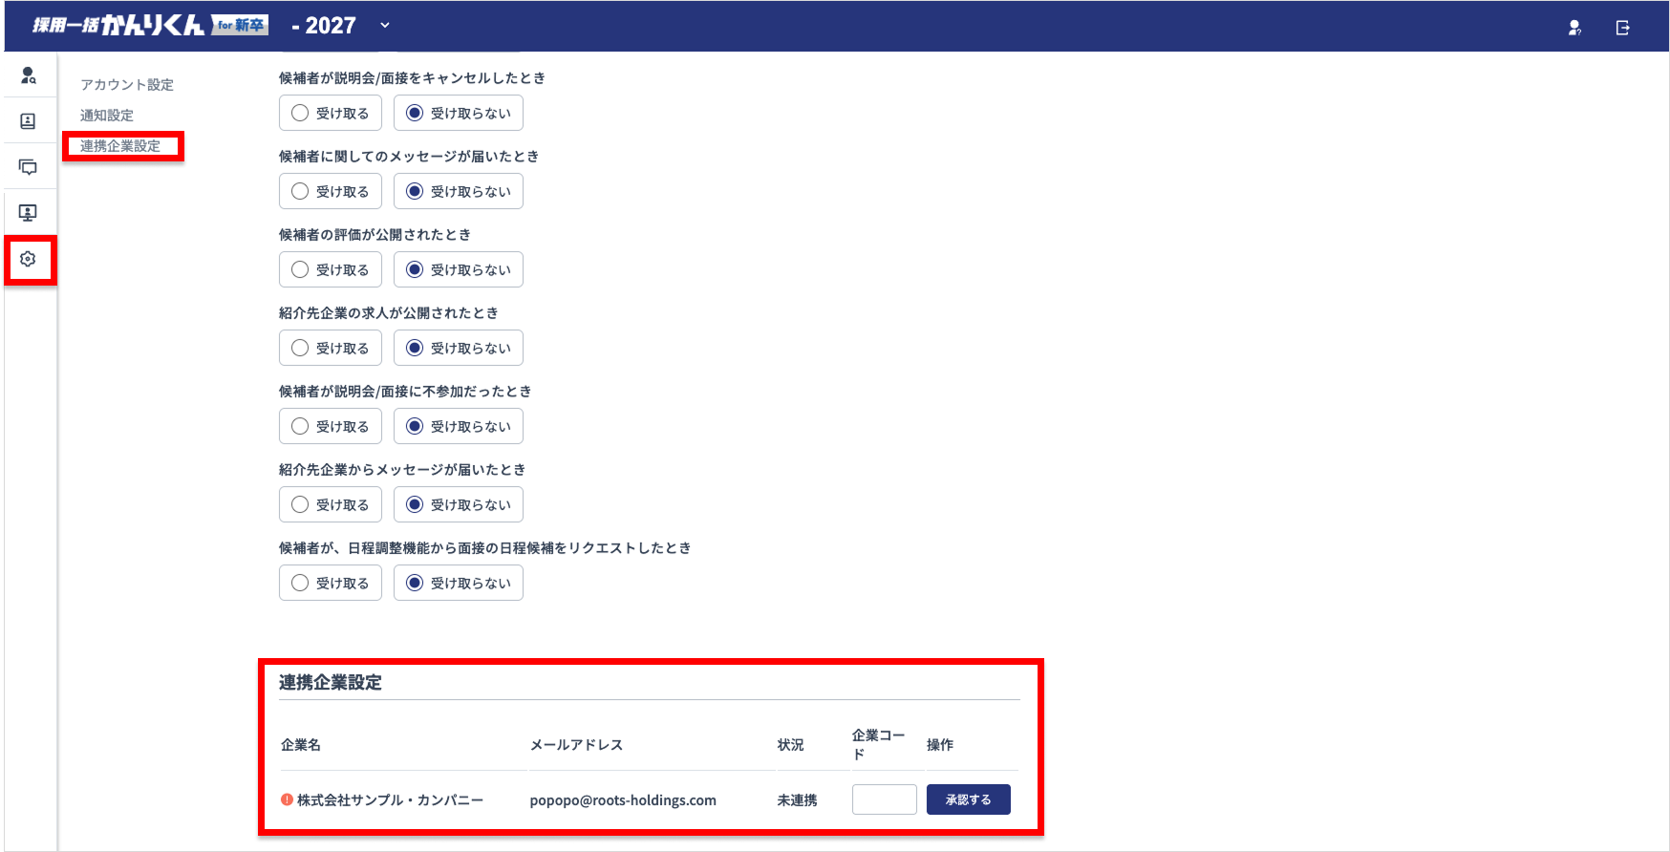The width and height of the screenshot is (1670, 852).
Task: Select 受け取らない for candidate cancelled interview
Action: click(x=459, y=113)
